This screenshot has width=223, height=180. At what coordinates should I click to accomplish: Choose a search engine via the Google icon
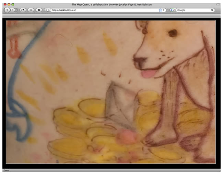coord(173,10)
